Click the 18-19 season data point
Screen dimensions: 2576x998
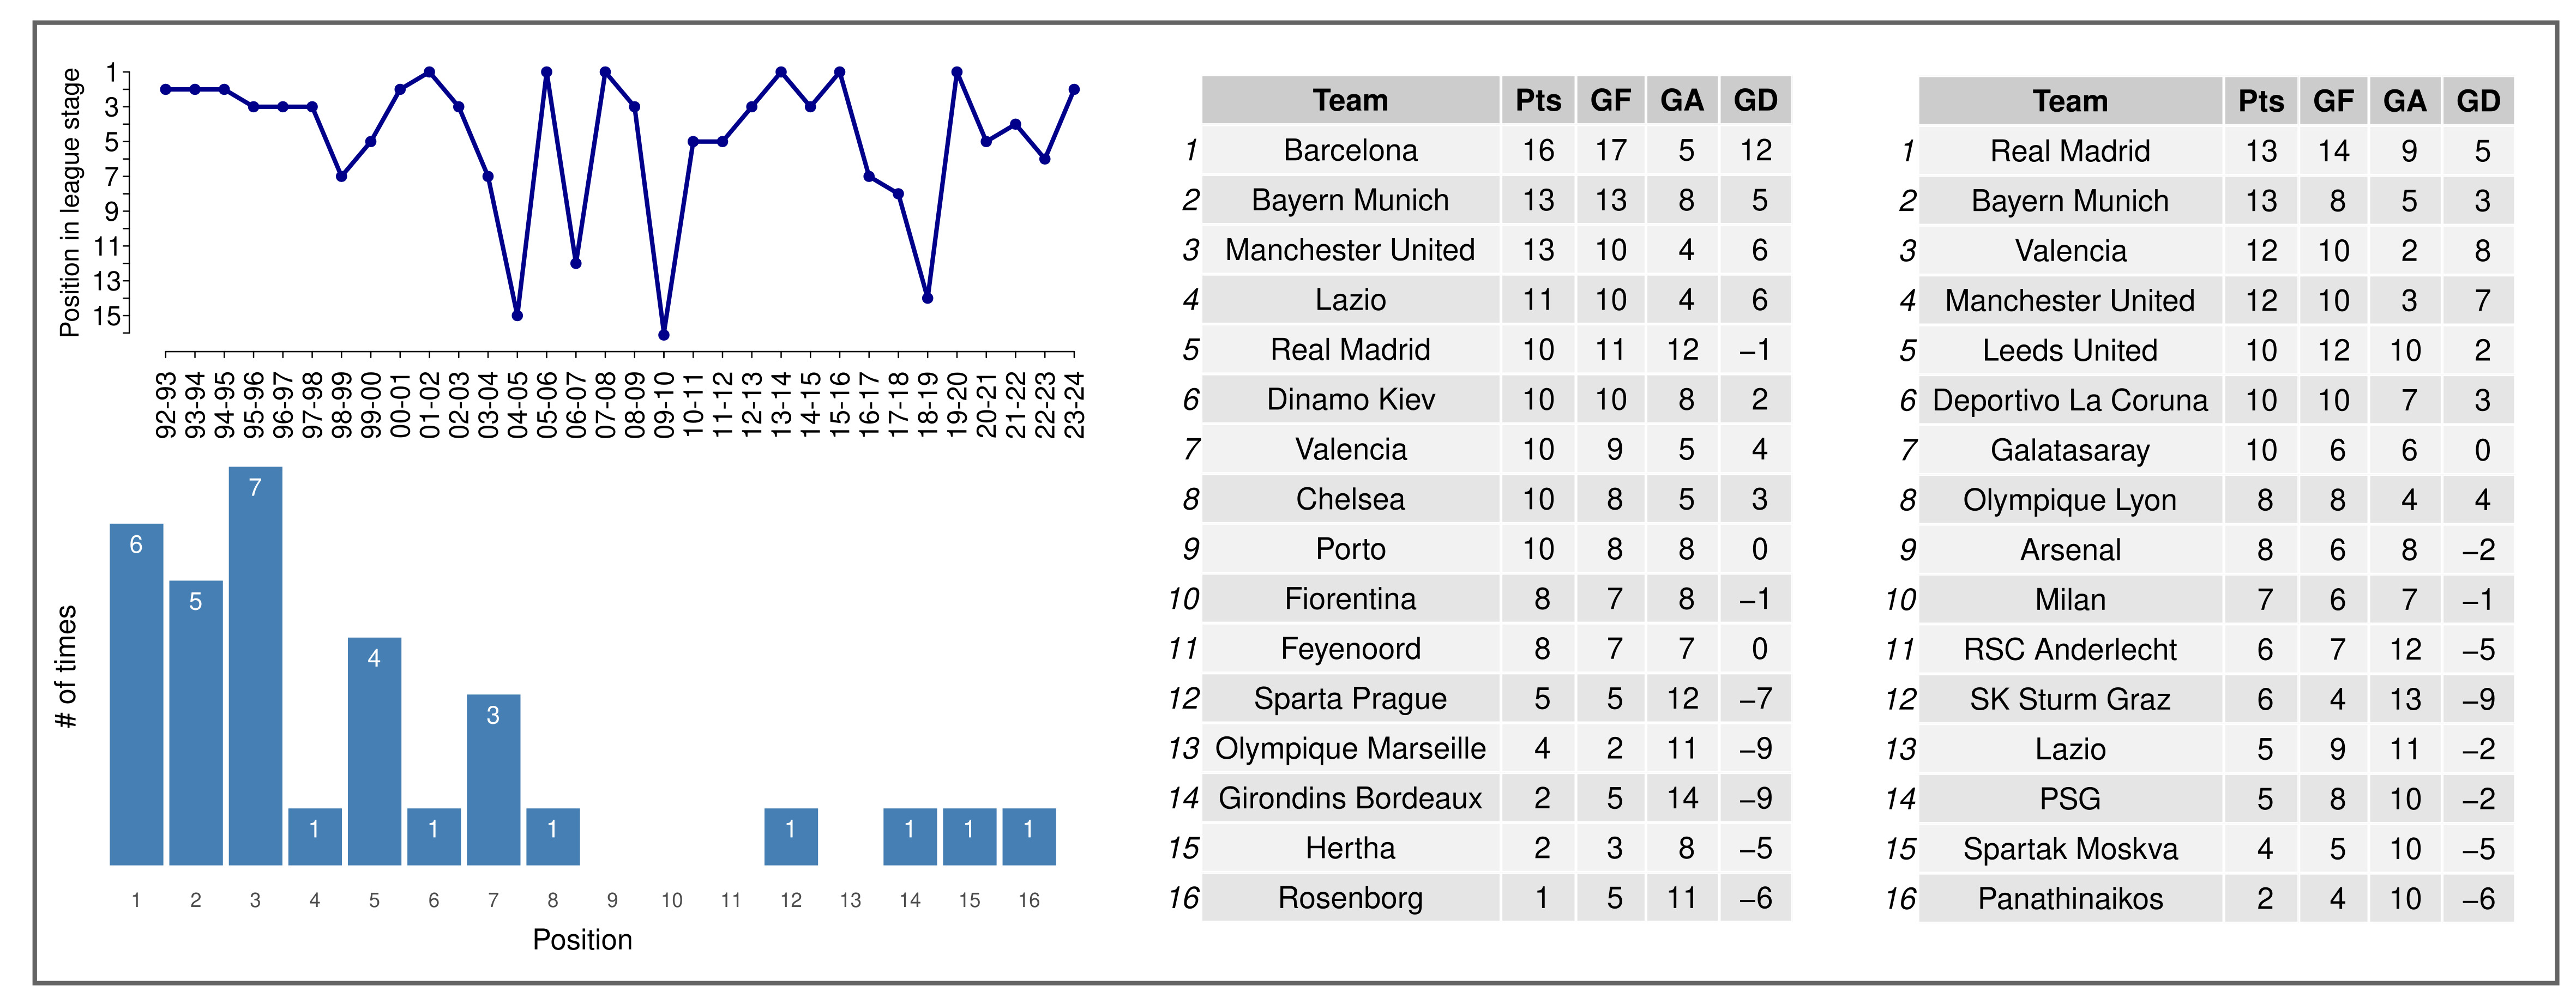coord(927,298)
